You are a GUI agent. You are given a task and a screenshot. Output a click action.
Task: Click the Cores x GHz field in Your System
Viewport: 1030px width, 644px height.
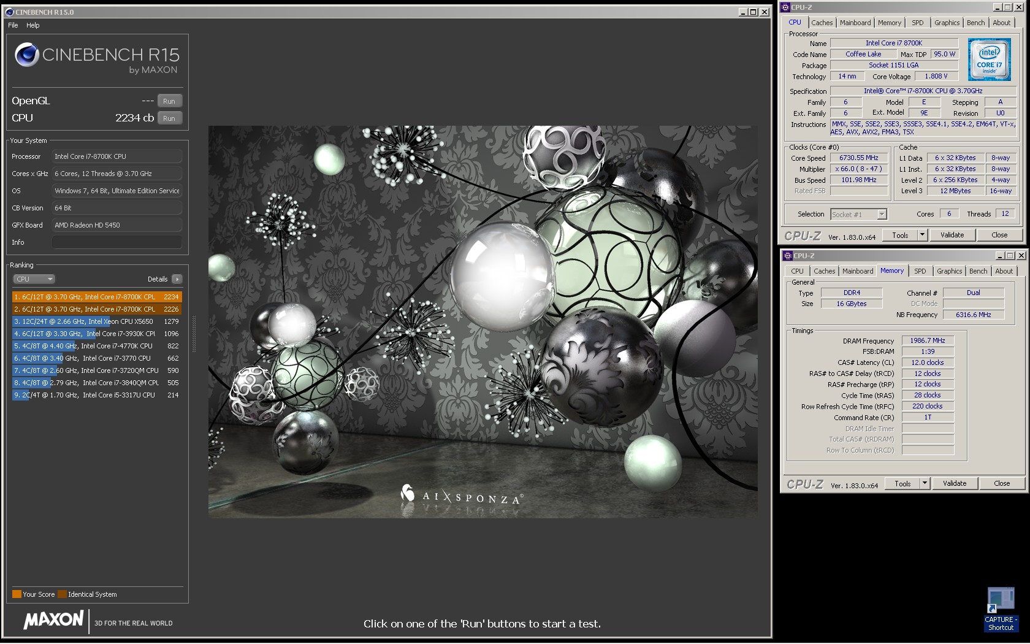coord(117,174)
